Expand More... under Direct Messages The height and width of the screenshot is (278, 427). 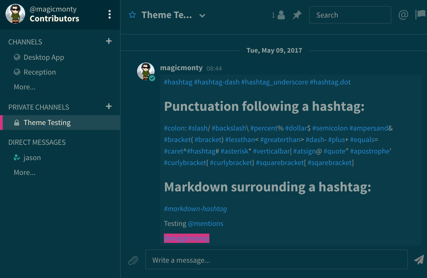[x=25, y=172]
